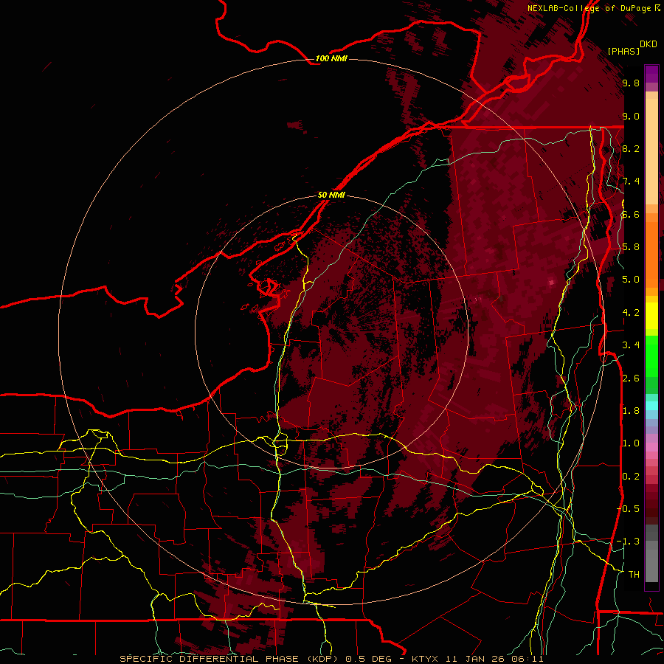Image resolution: width=664 pixels, height=664 pixels.
Task: Pick the gray segment of the color bar
Action: (651, 555)
